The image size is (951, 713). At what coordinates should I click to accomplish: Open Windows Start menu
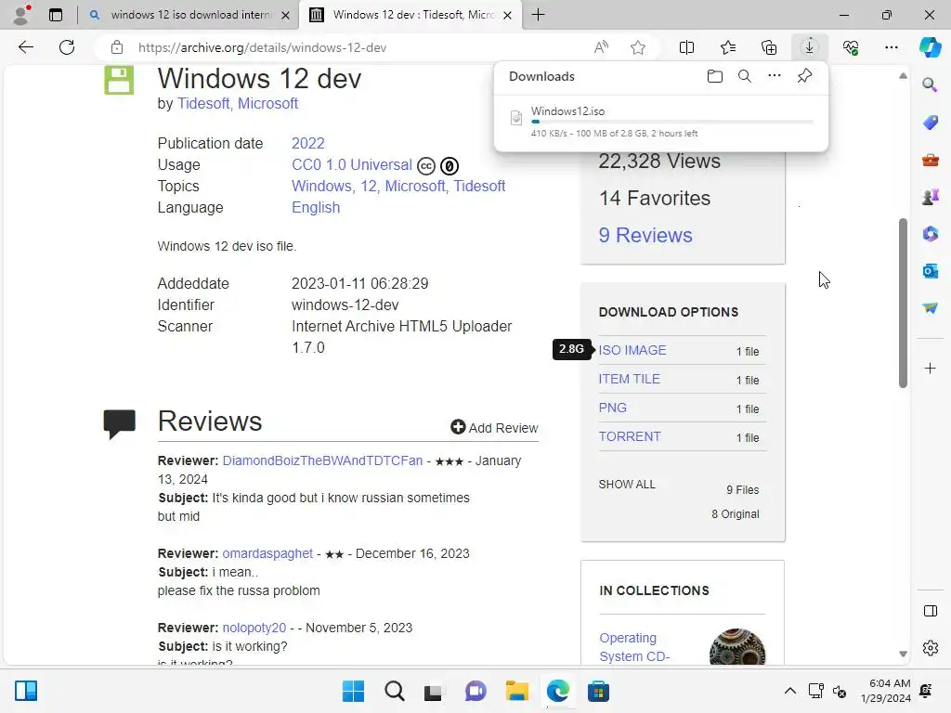[353, 691]
